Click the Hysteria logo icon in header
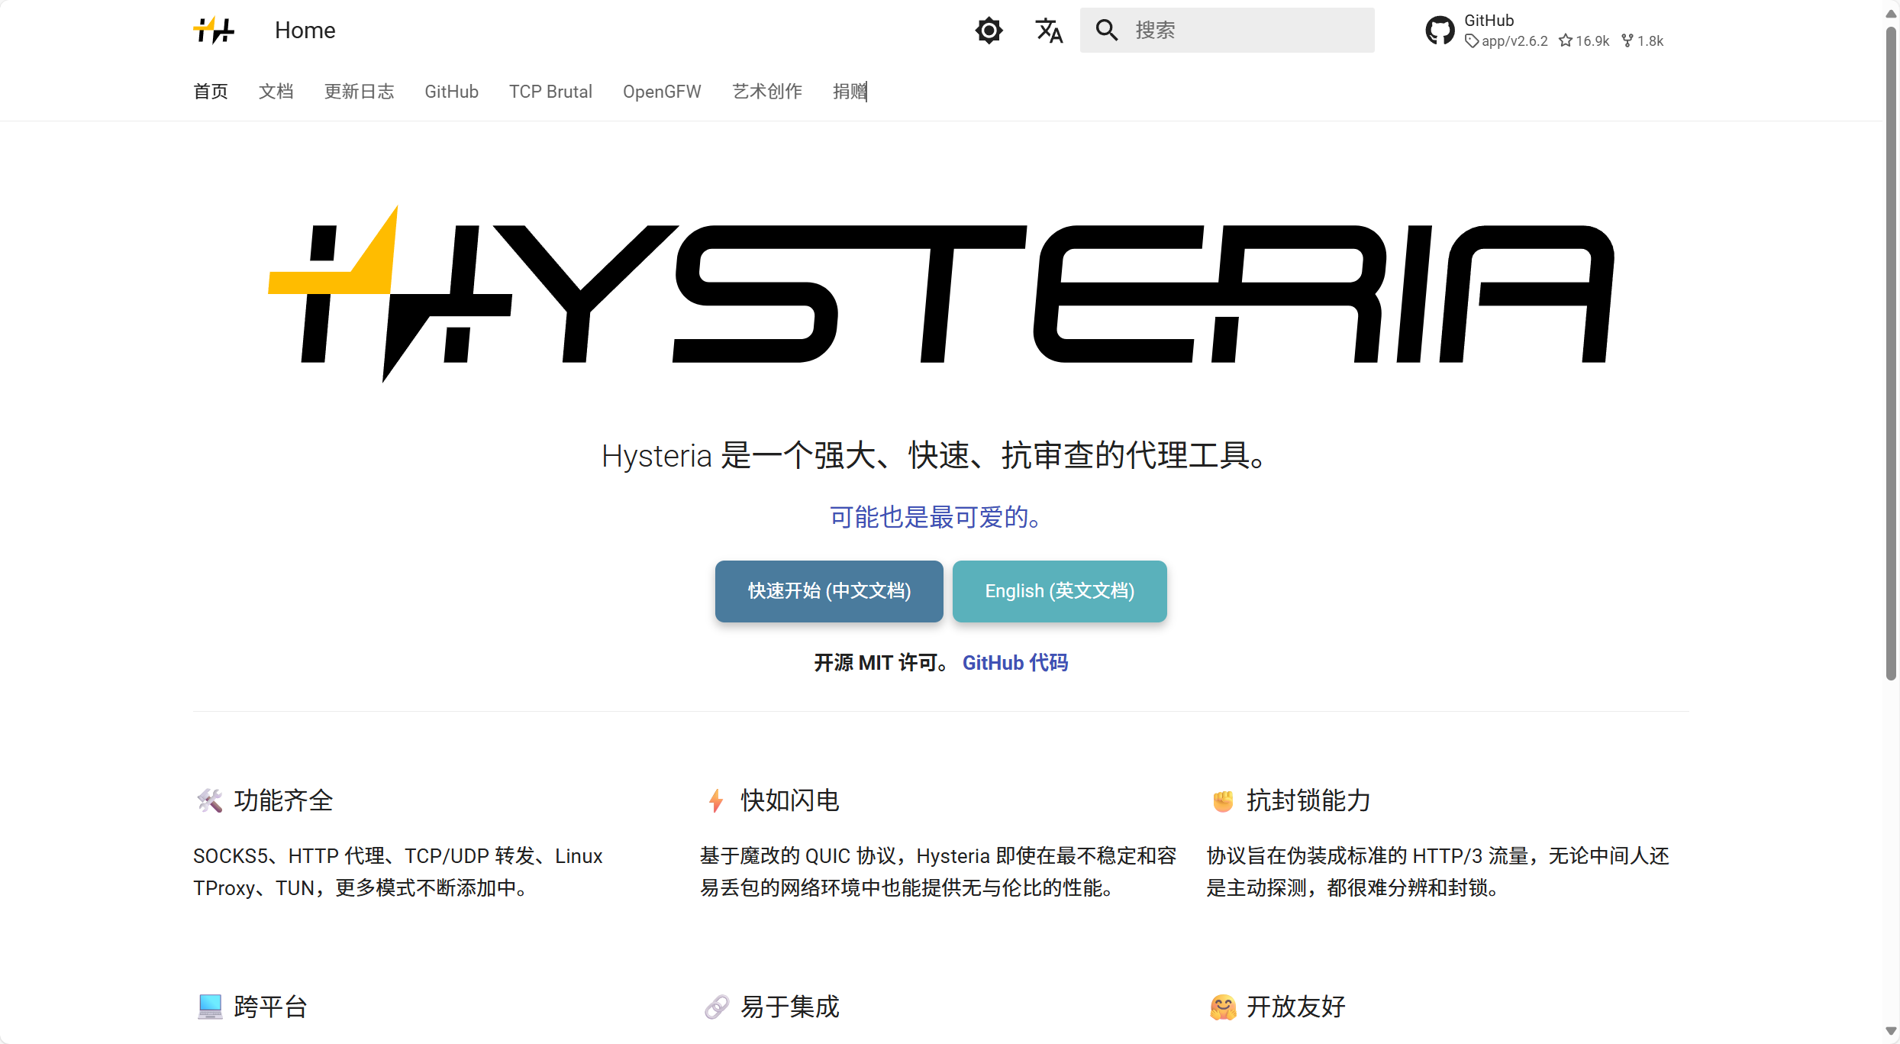Screen dimensions: 1900x1044 [214, 31]
